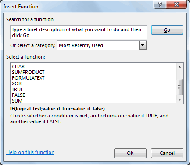Viewport: 190px width, 165px height.
Task: Select the TRUE function entry
Action: coord(18,89)
